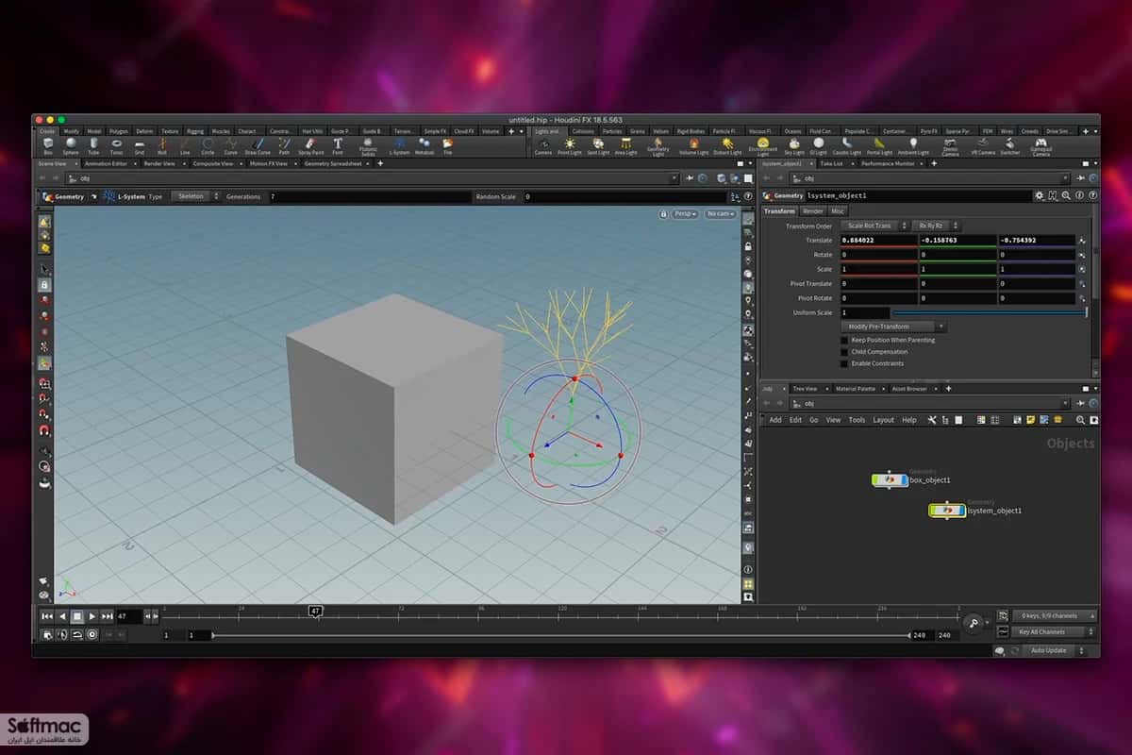This screenshot has height=755, width=1132.
Task: Select the Platonic Solids shelf tool
Action: point(368,146)
